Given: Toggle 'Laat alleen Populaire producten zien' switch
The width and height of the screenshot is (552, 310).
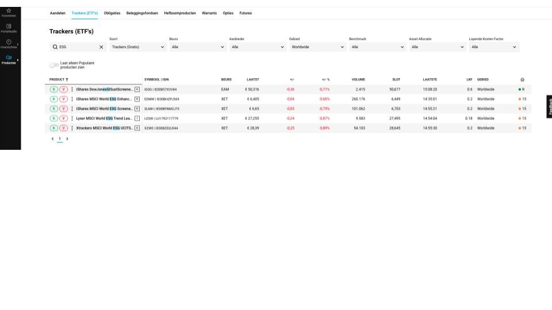Looking at the screenshot, I should click(54, 65).
